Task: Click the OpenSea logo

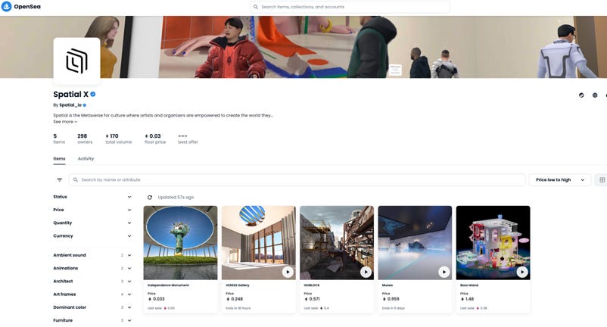Action: pyautogui.click(x=21, y=7)
